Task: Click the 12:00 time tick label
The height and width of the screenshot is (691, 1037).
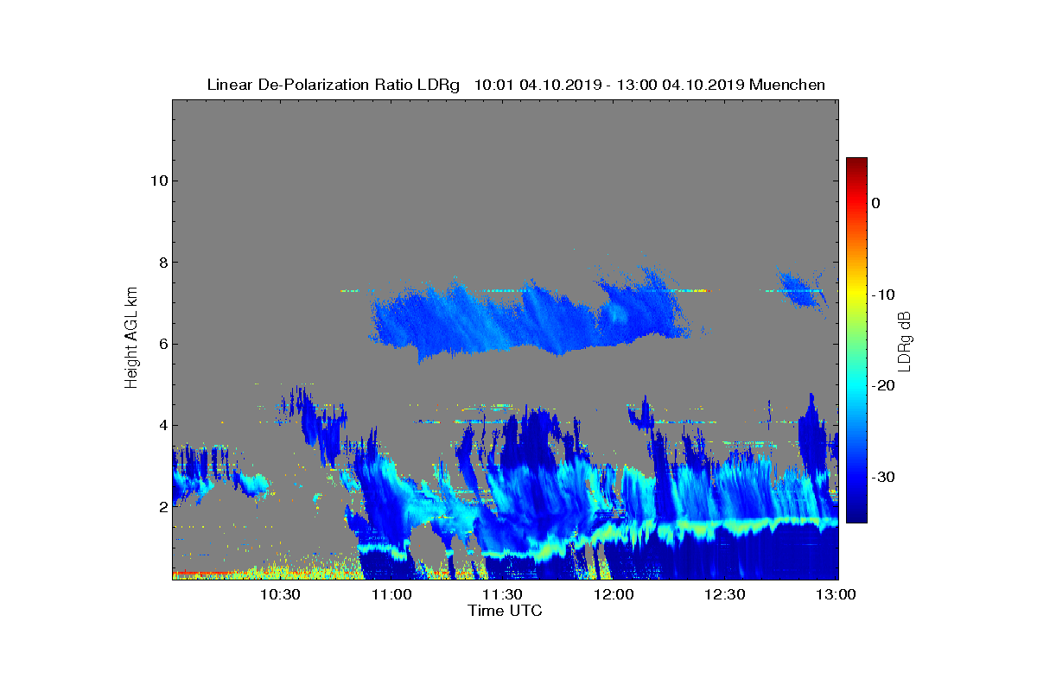Action: coord(614,594)
